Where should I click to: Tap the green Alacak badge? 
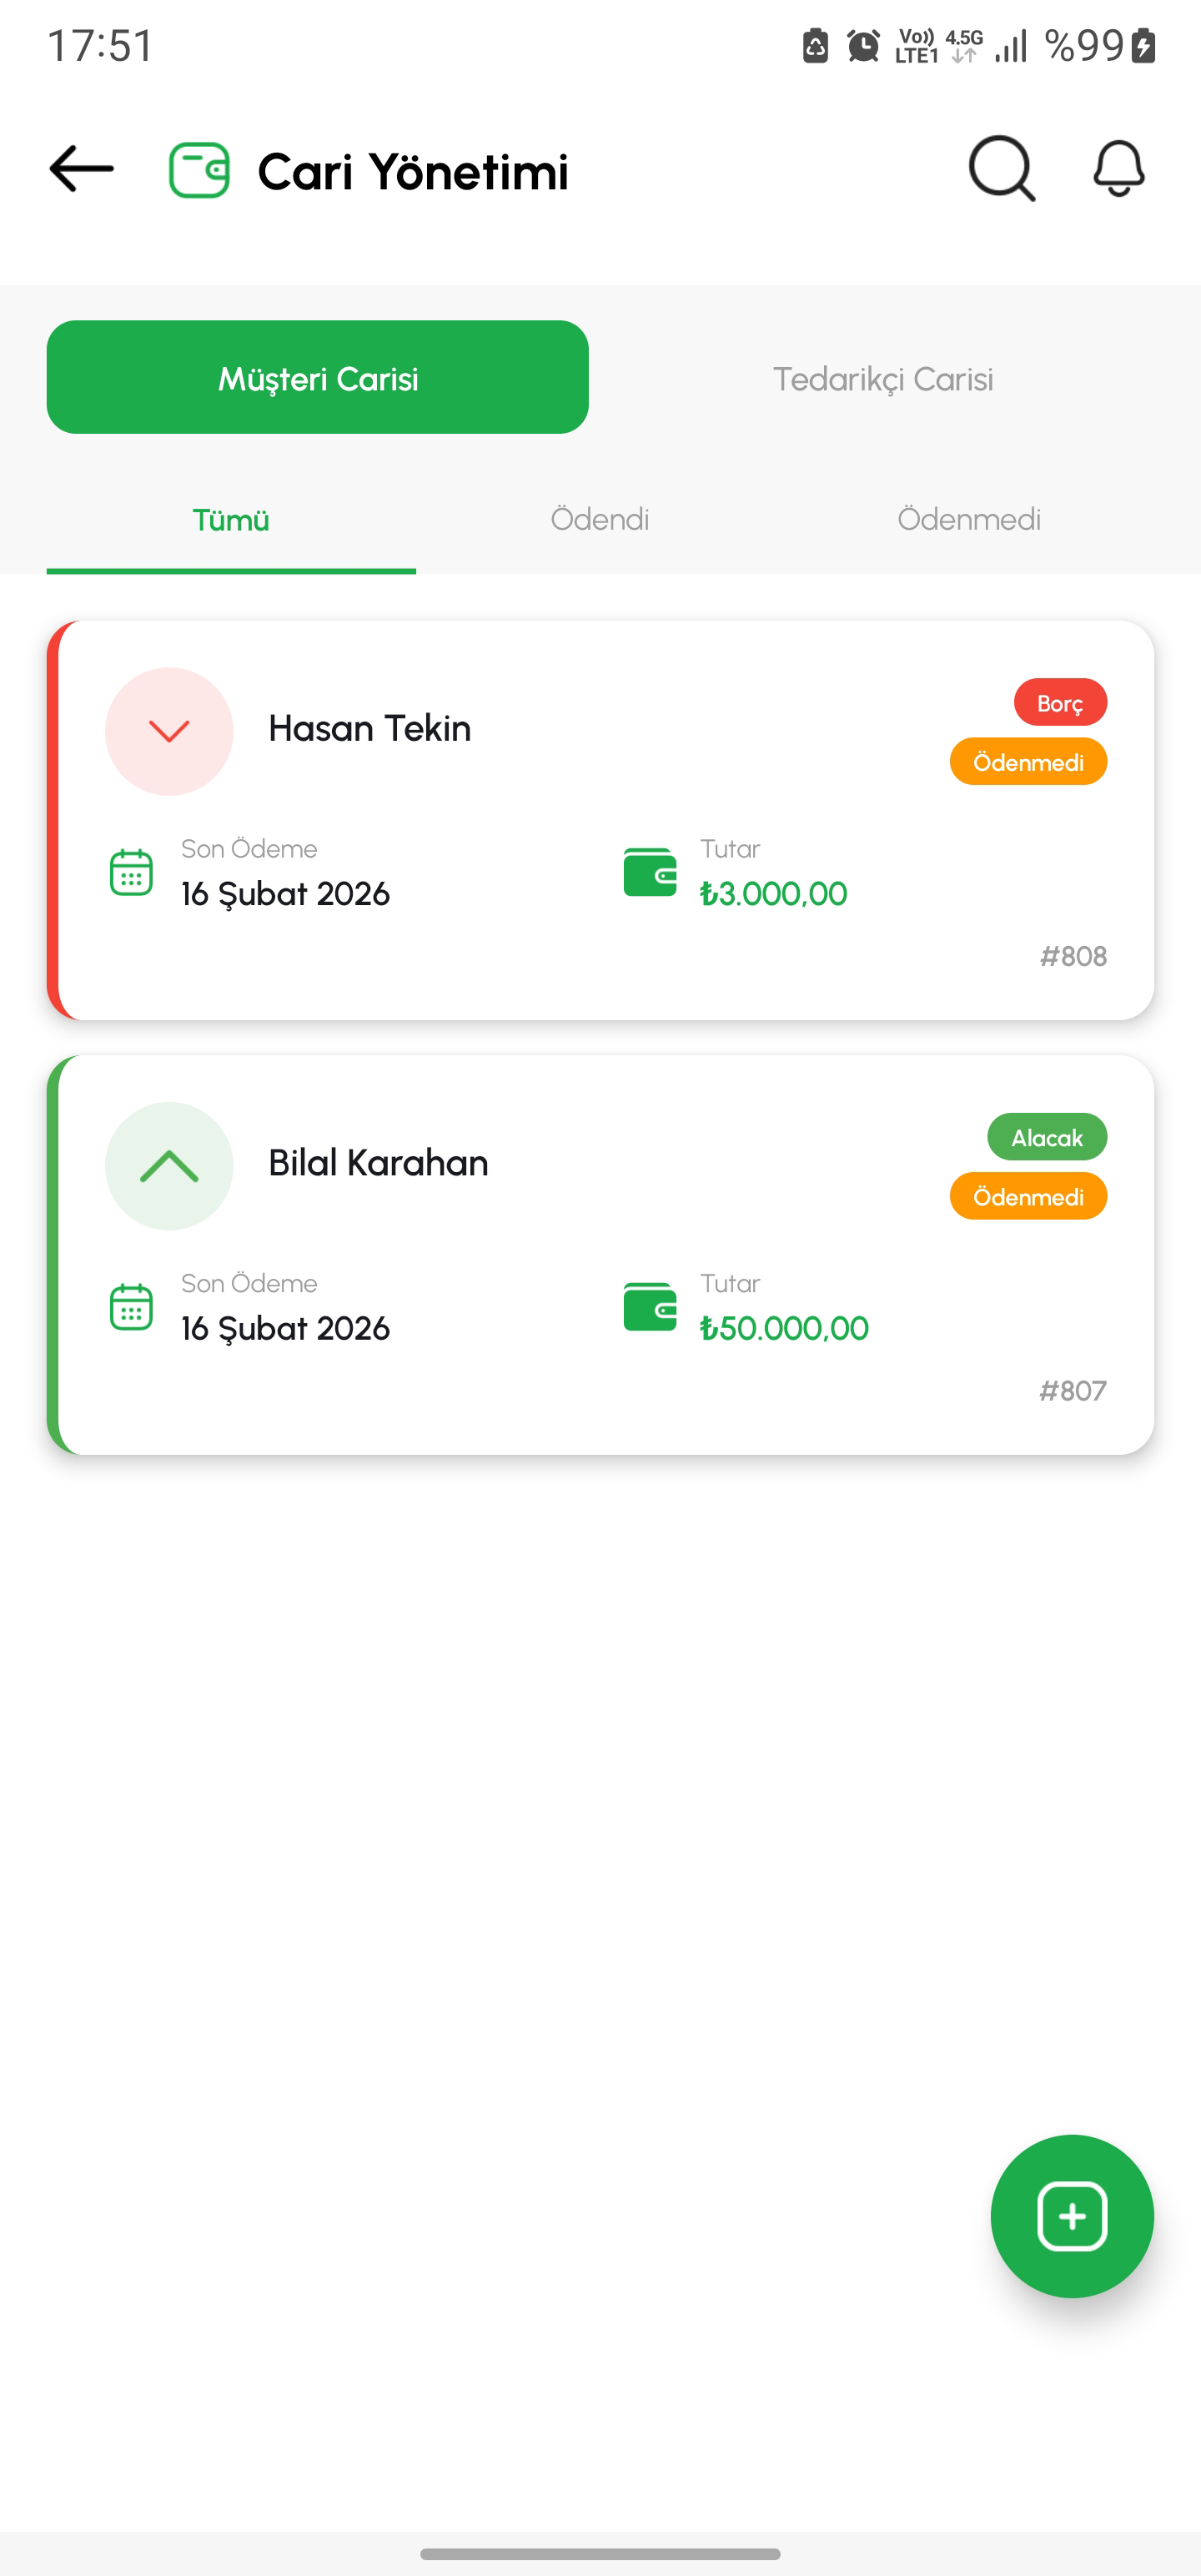click(1047, 1138)
